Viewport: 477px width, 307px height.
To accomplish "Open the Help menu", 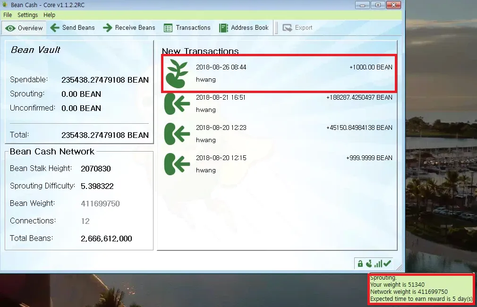I will tap(49, 15).
